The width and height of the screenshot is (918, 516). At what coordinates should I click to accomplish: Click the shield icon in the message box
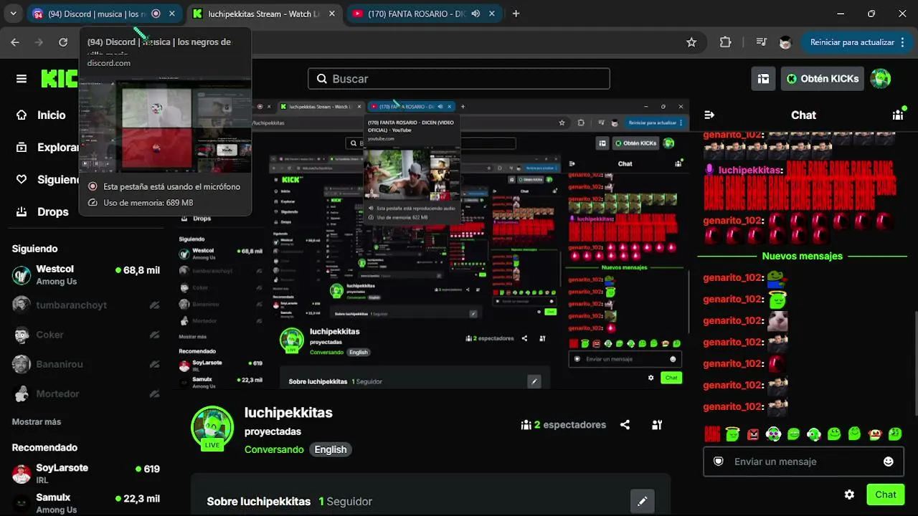coord(719,462)
